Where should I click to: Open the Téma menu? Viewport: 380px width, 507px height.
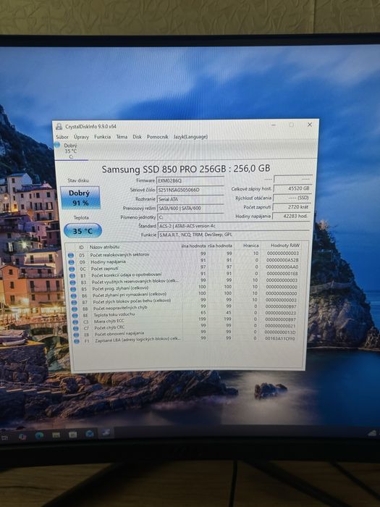[122, 137]
